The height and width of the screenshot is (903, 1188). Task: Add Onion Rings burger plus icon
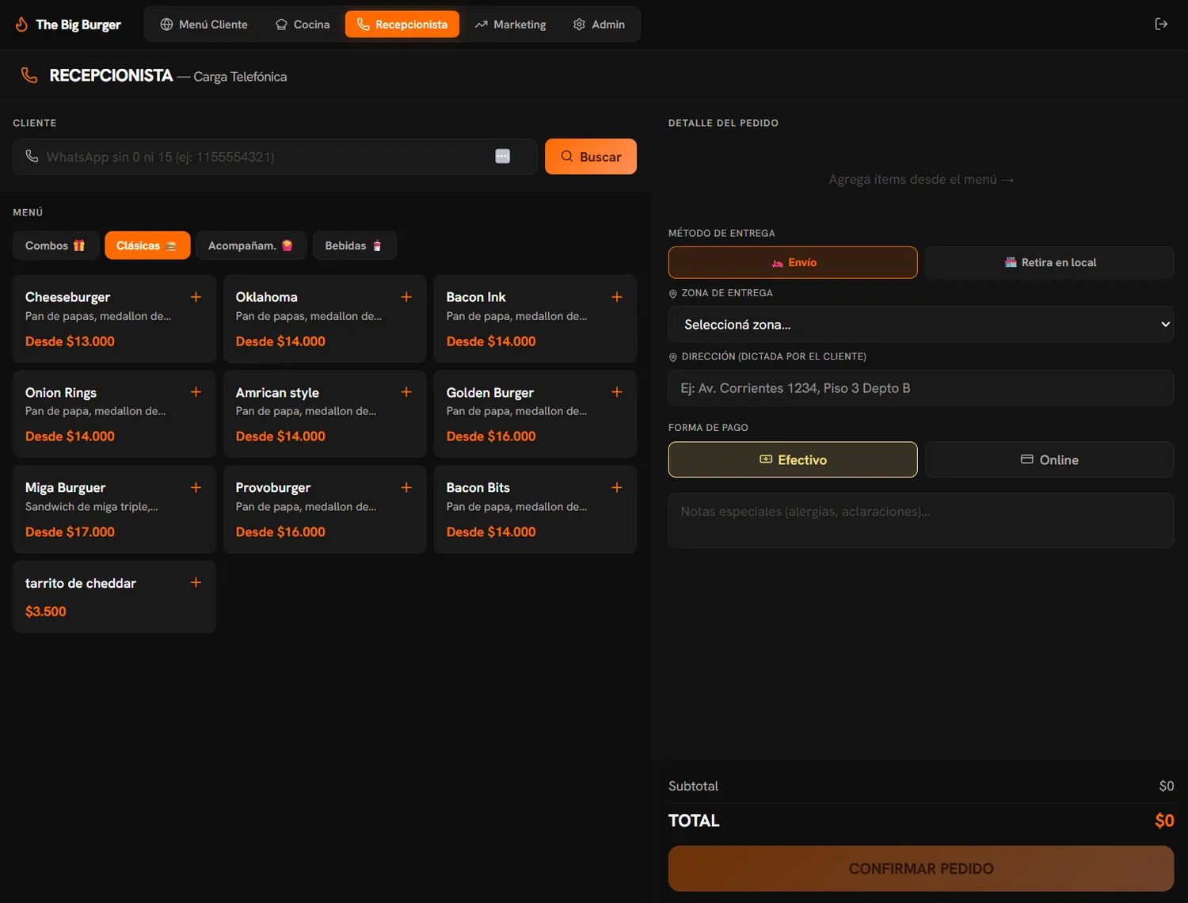click(x=196, y=392)
